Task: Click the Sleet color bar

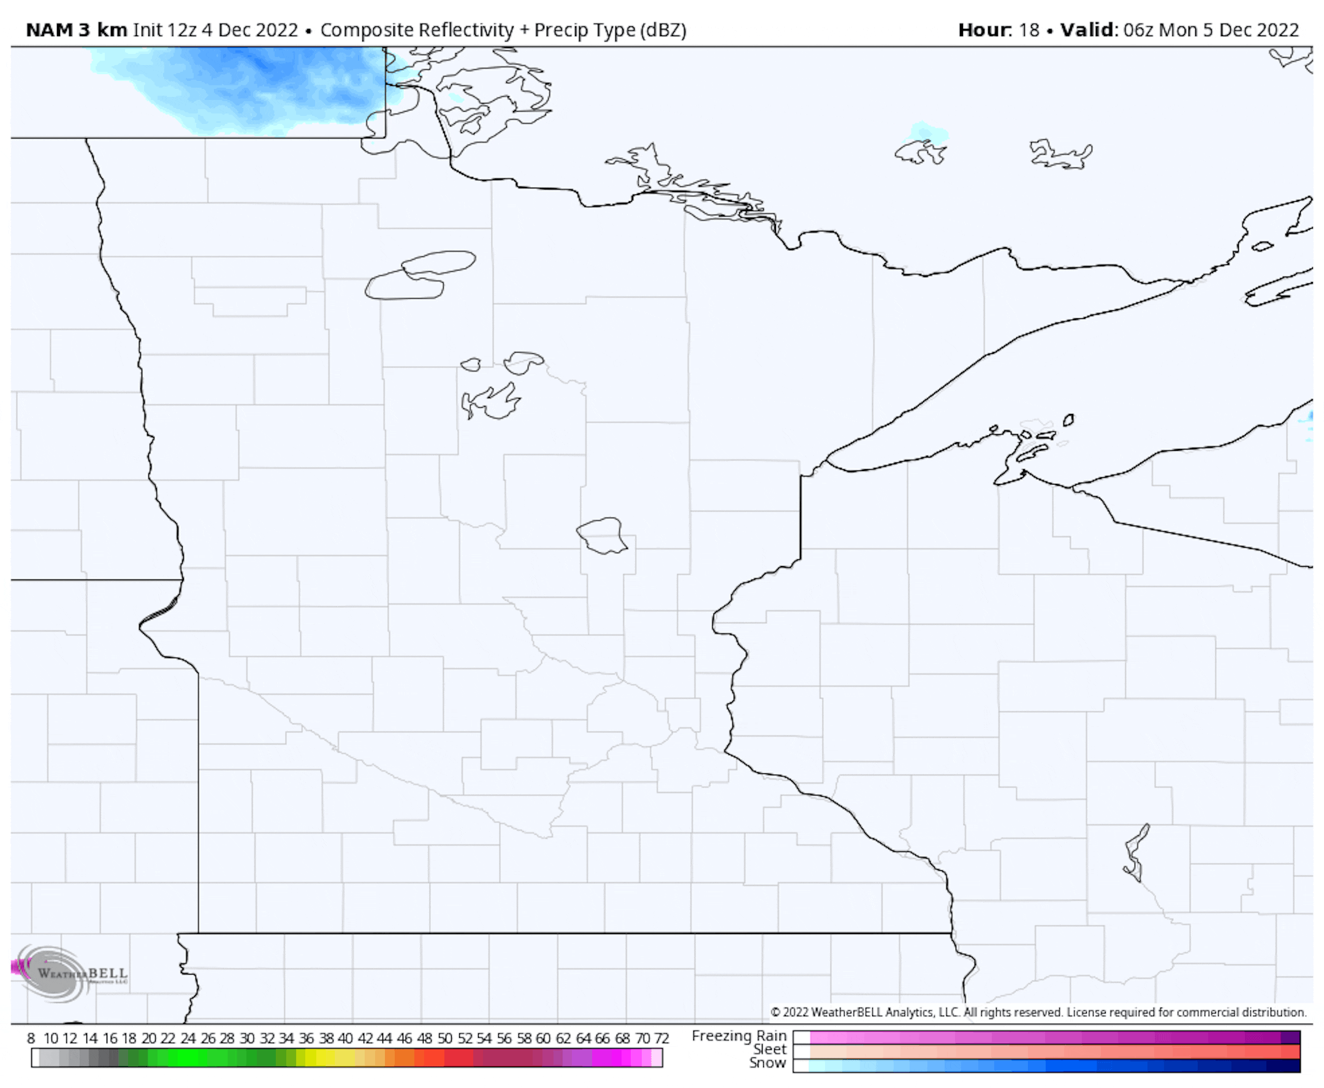Action: (x=1046, y=1051)
